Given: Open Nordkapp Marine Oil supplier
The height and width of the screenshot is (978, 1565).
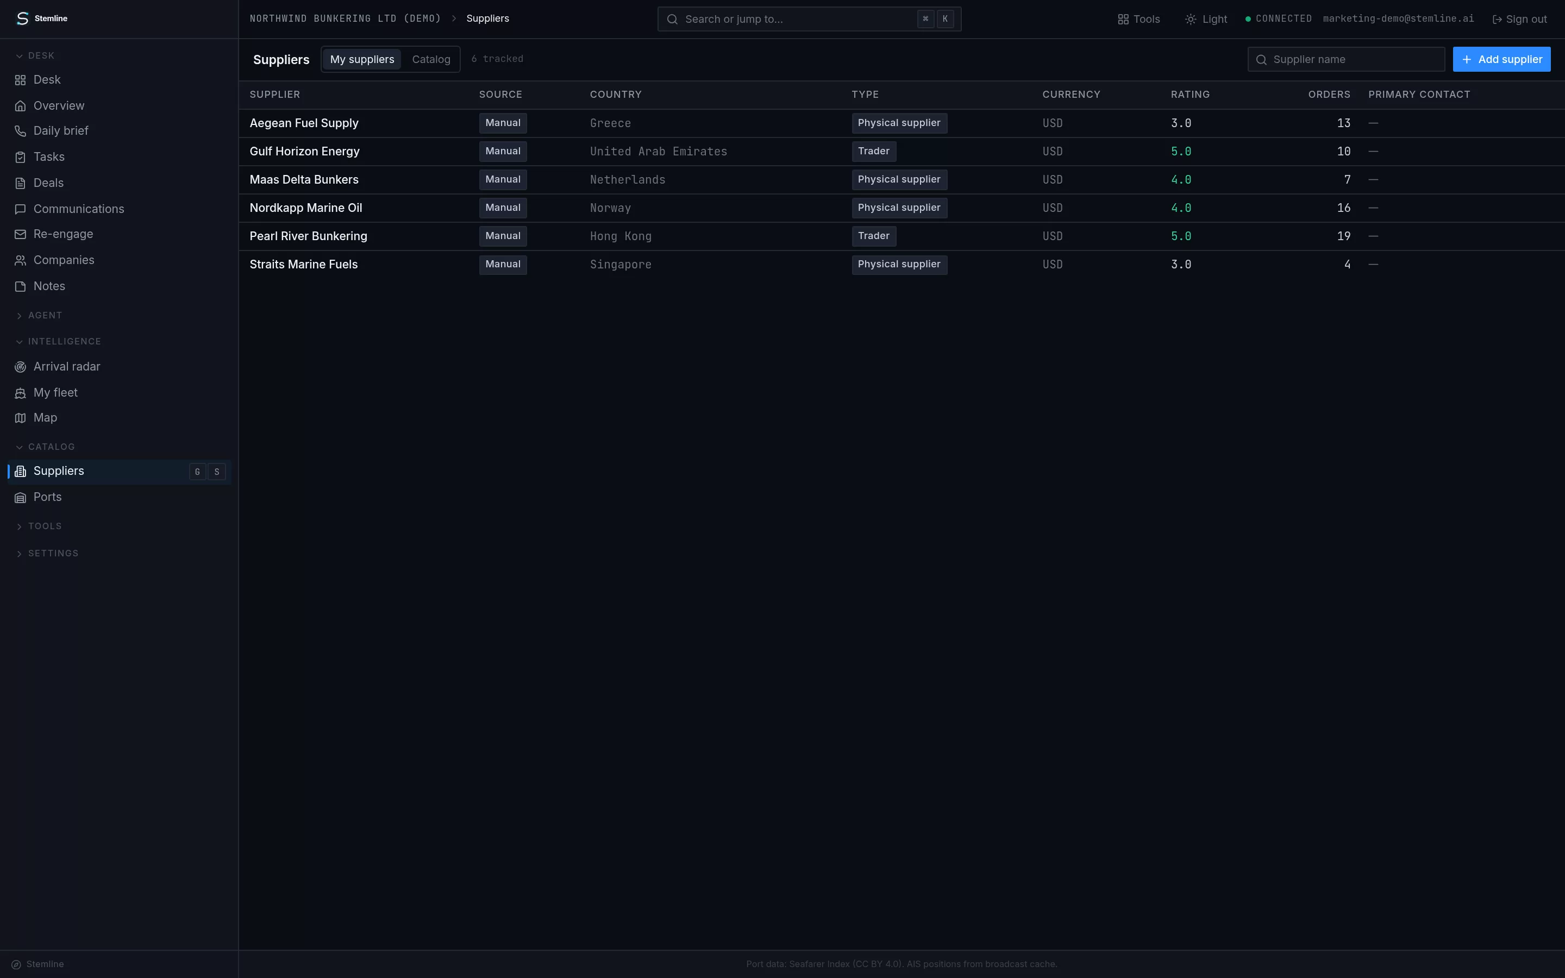Looking at the screenshot, I should pyautogui.click(x=306, y=208).
